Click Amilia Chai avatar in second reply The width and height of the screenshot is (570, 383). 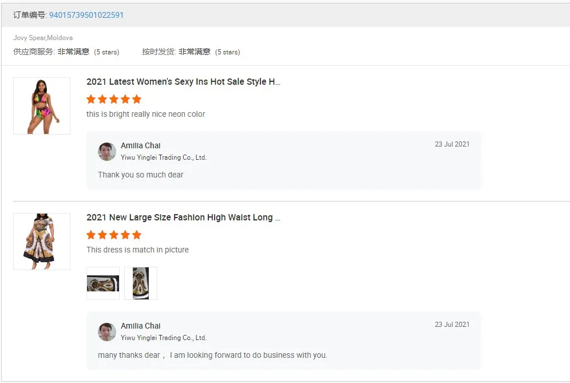[x=107, y=332]
